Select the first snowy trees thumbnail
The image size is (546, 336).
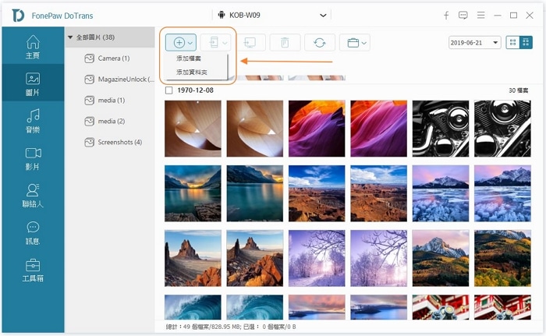317,258
